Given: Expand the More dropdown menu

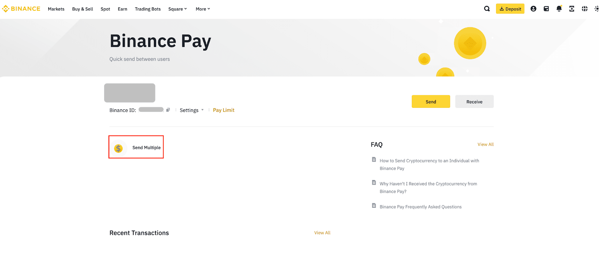Looking at the screenshot, I should pyautogui.click(x=203, y=9).
